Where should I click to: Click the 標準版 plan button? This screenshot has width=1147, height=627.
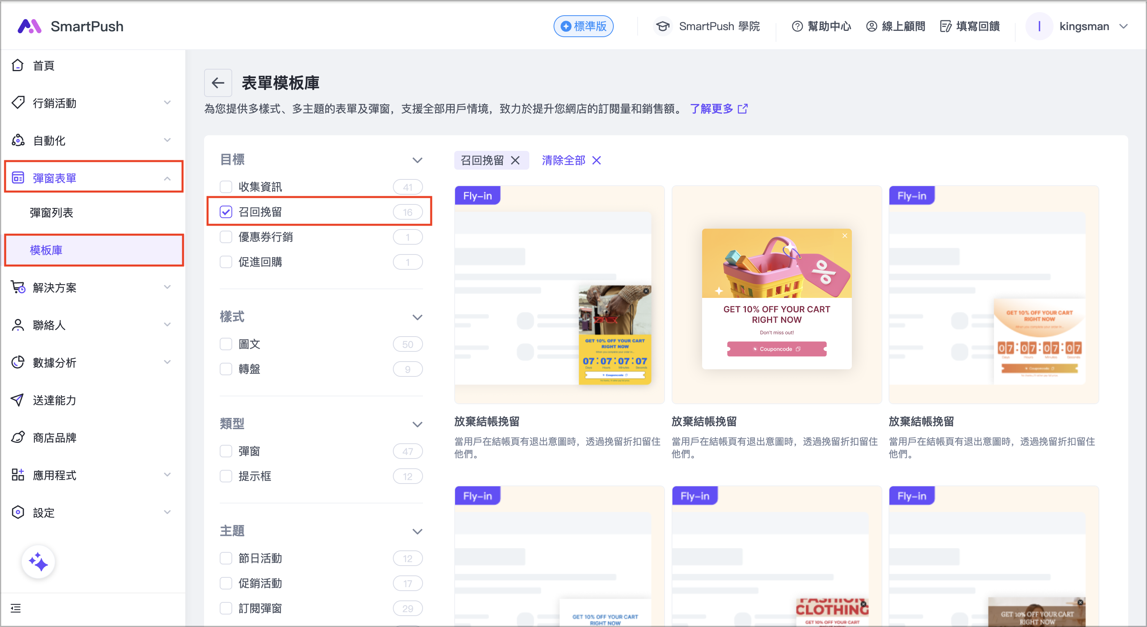point(583,26)
